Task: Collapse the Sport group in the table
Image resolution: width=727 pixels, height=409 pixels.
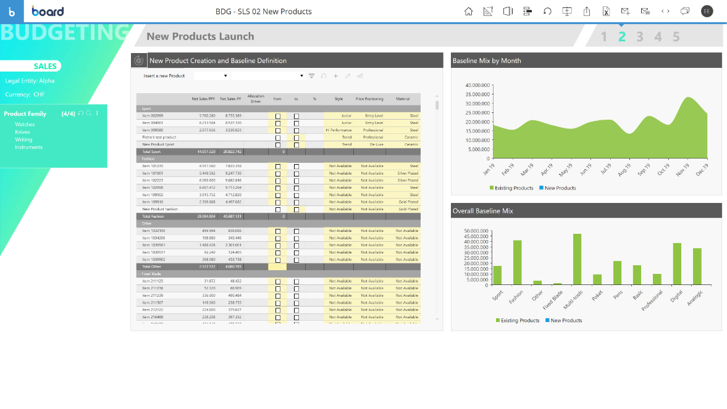Action: (139, 109)
